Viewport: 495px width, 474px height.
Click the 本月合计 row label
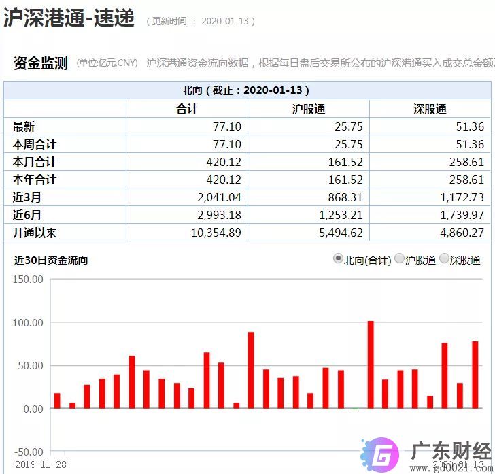(35, 162)
